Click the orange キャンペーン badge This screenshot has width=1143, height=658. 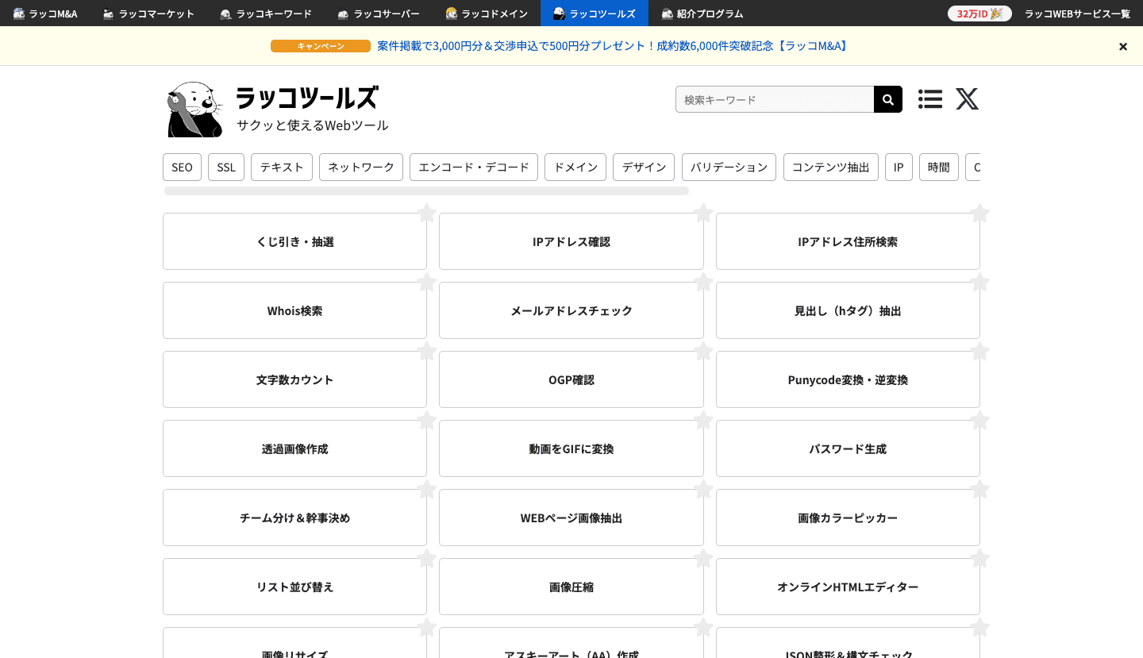coord(321,46)
